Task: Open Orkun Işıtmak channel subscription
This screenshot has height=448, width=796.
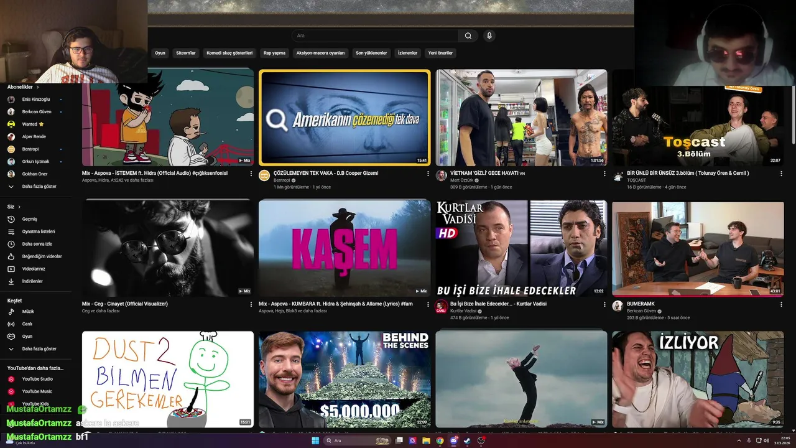Action: 35,161
